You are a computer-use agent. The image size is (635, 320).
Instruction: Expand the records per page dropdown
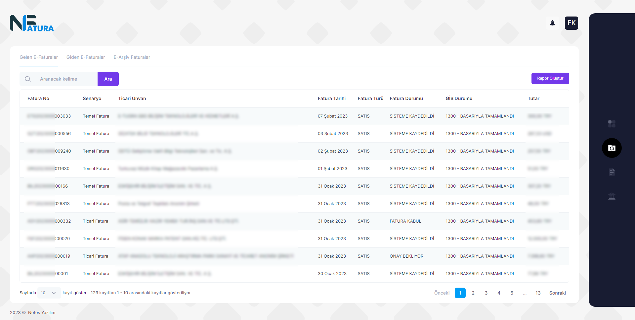pos(49,293)
